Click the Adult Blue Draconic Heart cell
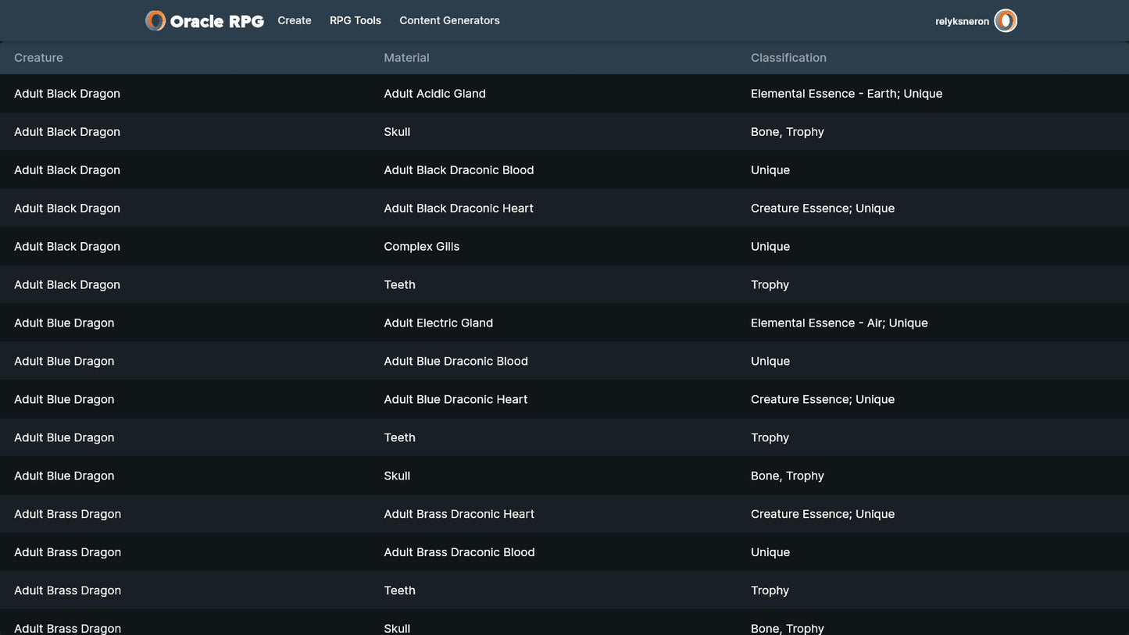 coord(456,400)
